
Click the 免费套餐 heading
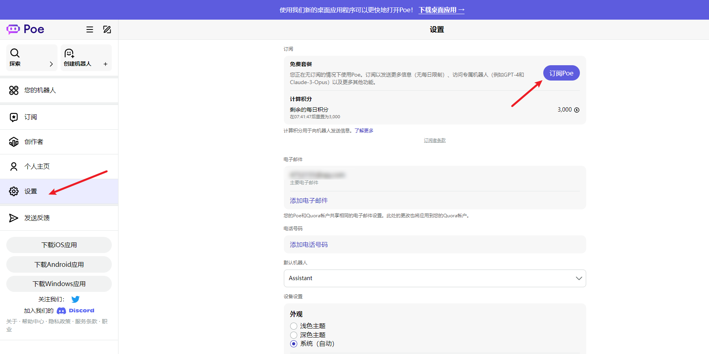click(x=301, y=64)
